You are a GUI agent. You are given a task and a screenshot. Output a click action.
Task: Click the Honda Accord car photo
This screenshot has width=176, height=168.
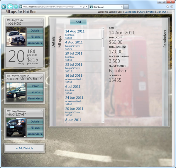(x=16, y=92)
